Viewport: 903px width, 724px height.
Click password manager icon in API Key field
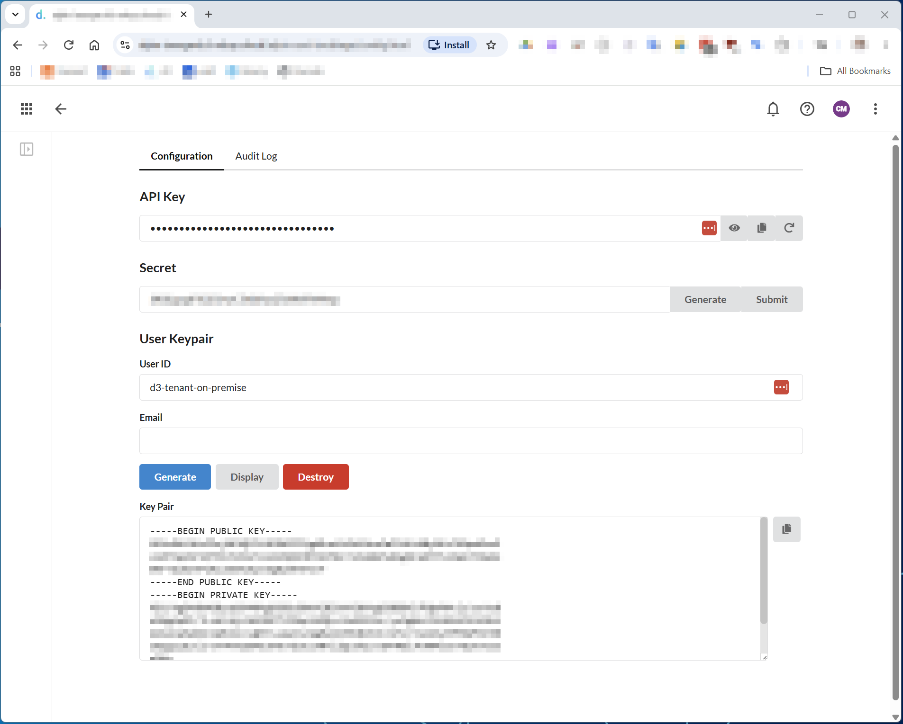click(709, 228)
